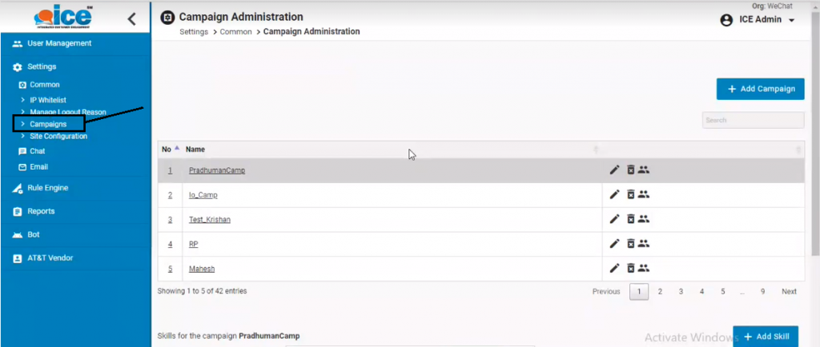Click the edit pencil icon for RP

click(x=614, y=244)
